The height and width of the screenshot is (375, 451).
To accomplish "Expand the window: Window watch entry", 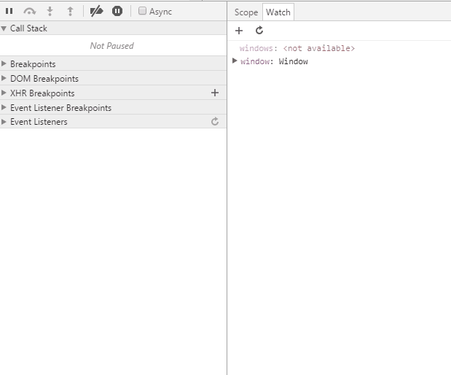I will pos(235,61).
